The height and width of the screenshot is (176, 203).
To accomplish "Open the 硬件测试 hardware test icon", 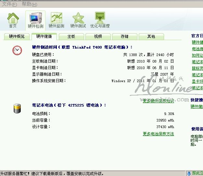I will coord(78,20).
